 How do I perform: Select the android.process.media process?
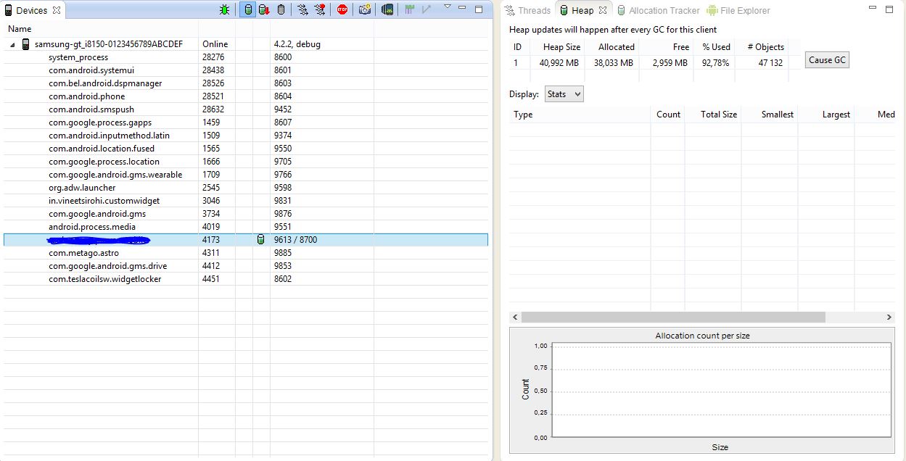tap(246, 227)
